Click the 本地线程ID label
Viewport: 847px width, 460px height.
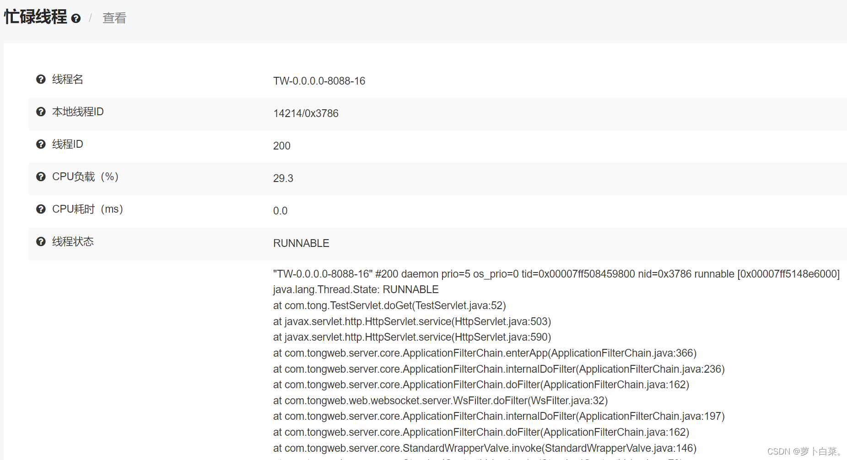pos(78,112)
